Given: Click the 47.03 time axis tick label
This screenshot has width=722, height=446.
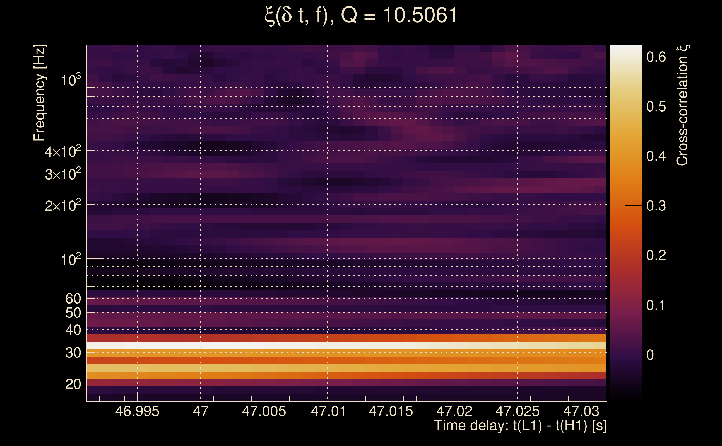Looking at the screenshot, I should tap(581, 411).
